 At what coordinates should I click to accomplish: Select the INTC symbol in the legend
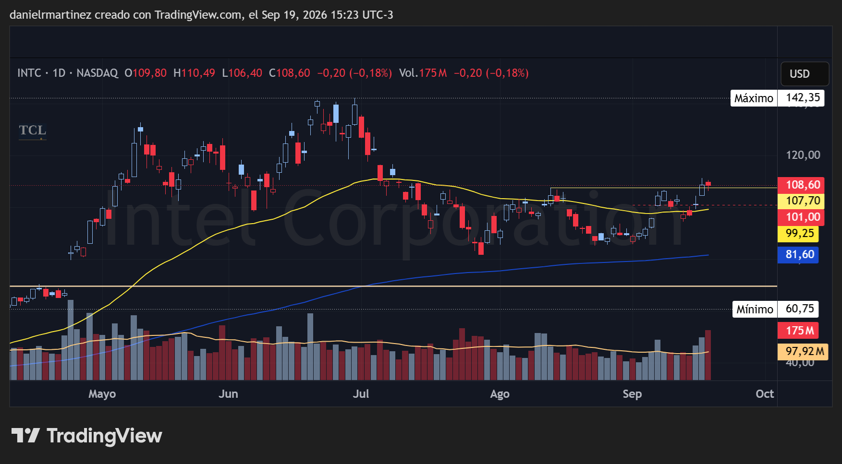29,73
